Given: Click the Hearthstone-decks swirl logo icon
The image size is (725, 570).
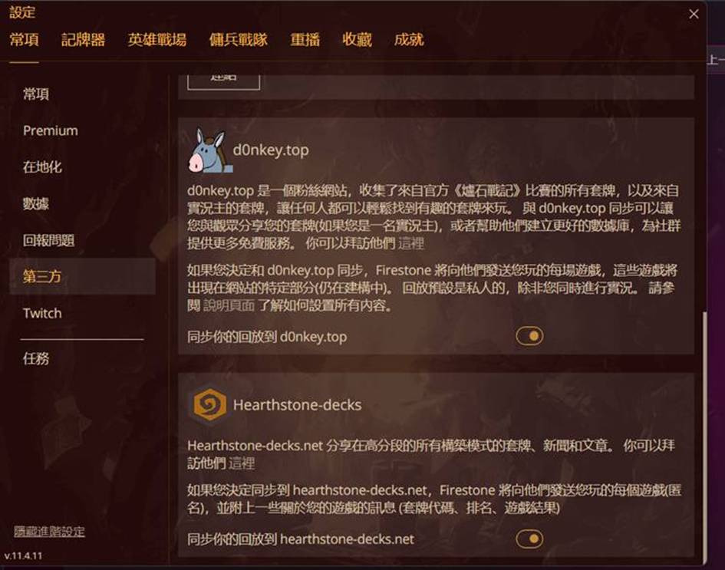Looking at the screenshot, I should coord(210,405).
